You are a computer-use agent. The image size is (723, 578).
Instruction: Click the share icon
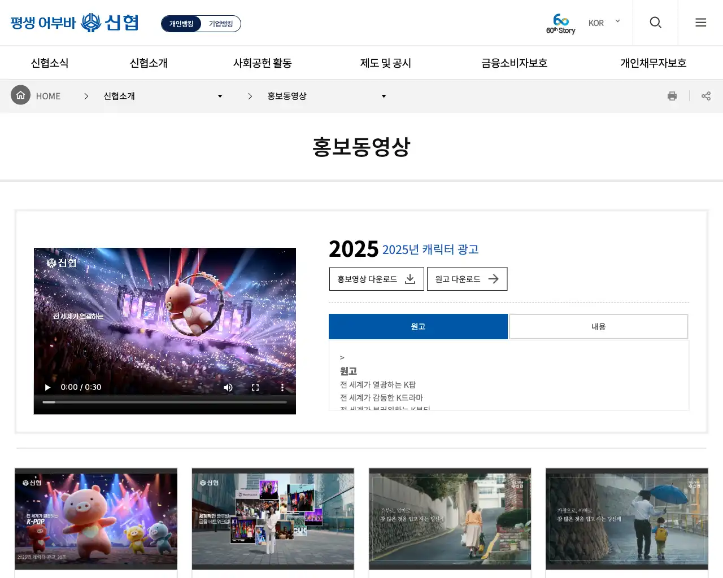[x=706, y=96]
